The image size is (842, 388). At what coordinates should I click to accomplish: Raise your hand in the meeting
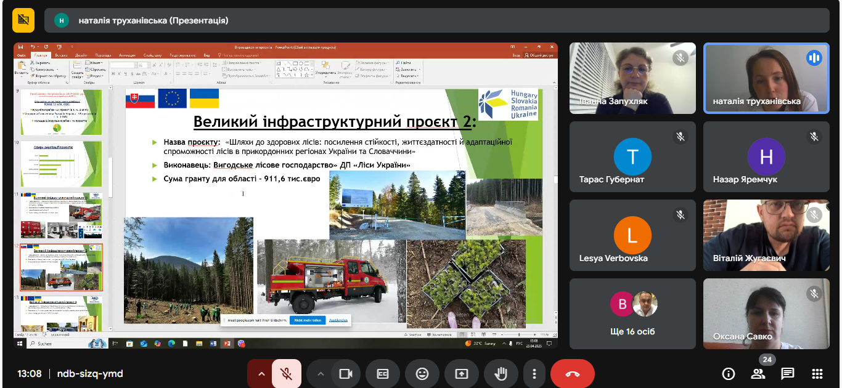[501, 374]
